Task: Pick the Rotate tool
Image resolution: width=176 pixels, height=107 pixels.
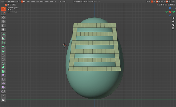Action: pyautogui.click(x=3, y=21)
